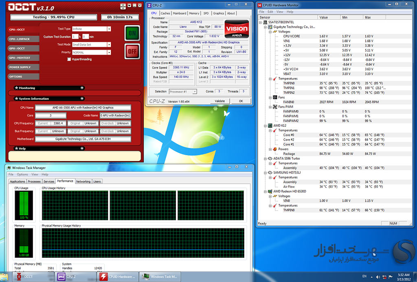Viewport: 417px width, 282px height.
Task: Open the Test Type dropdown
Action: point(109,29)
